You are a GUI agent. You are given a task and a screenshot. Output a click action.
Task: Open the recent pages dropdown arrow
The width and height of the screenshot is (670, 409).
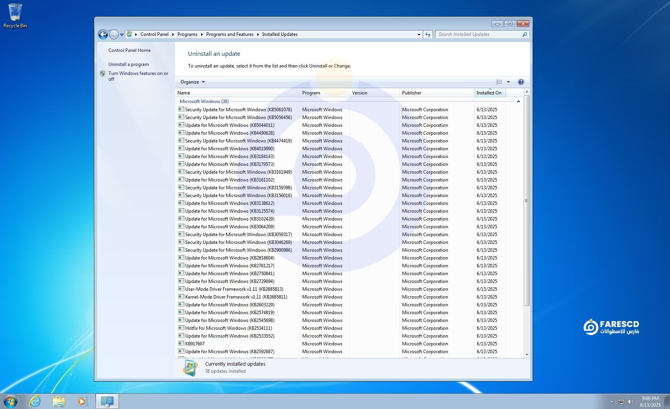tap(122, 35)
